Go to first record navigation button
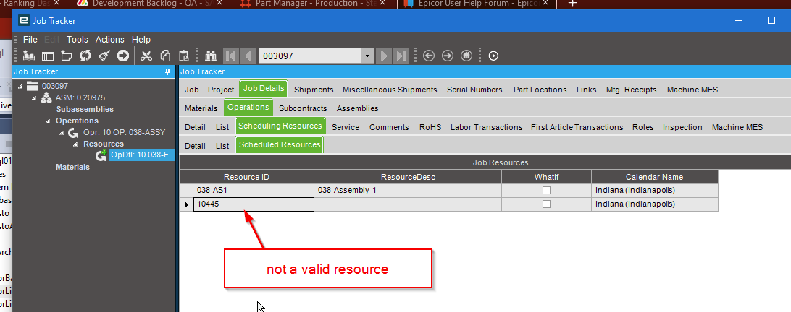This screenshot has width=791, height=312. point(231,56)
